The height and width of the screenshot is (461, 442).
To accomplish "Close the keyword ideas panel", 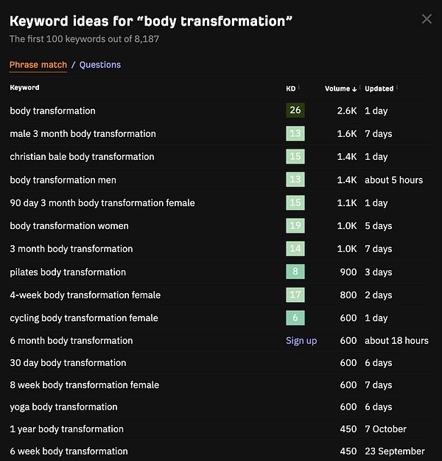I will coord(427,19).
